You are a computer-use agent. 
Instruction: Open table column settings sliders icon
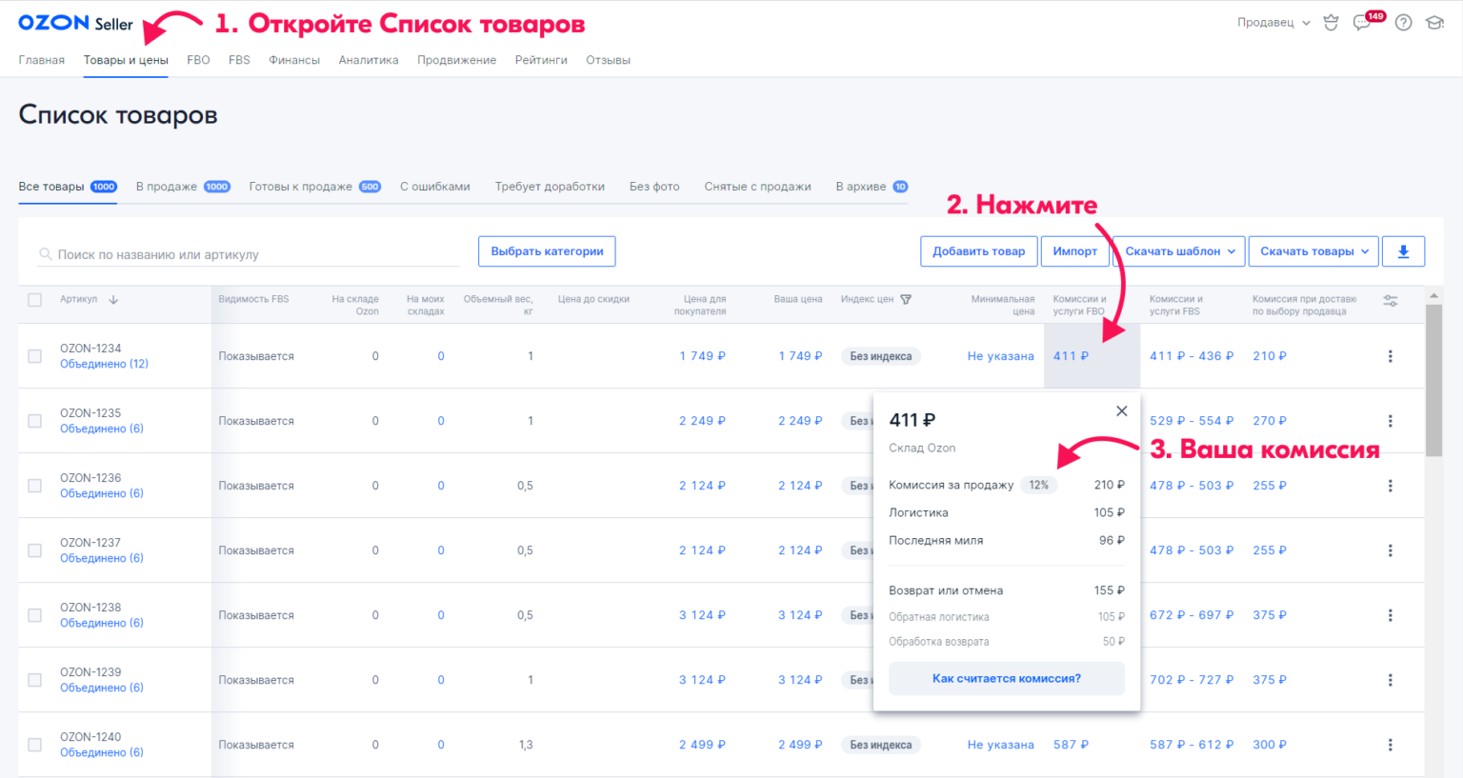1391,300
